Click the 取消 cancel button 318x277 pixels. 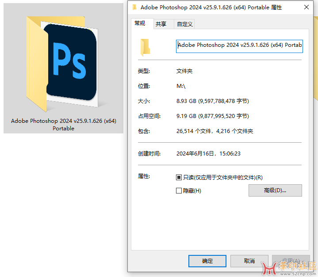249,261
